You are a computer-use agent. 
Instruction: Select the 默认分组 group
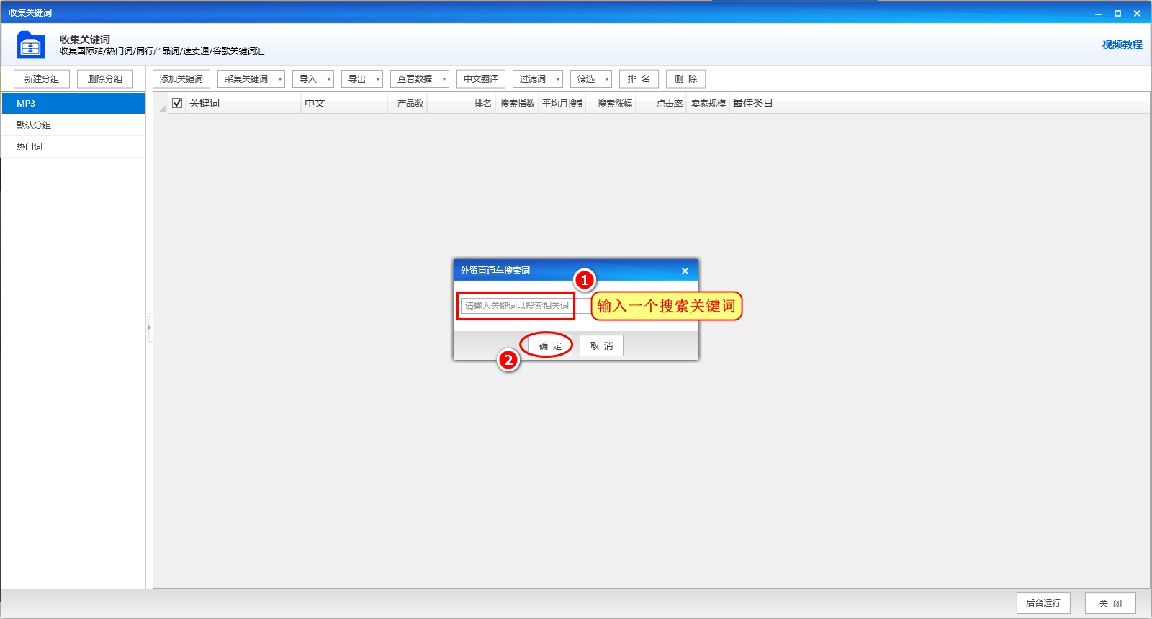(73, 125)
